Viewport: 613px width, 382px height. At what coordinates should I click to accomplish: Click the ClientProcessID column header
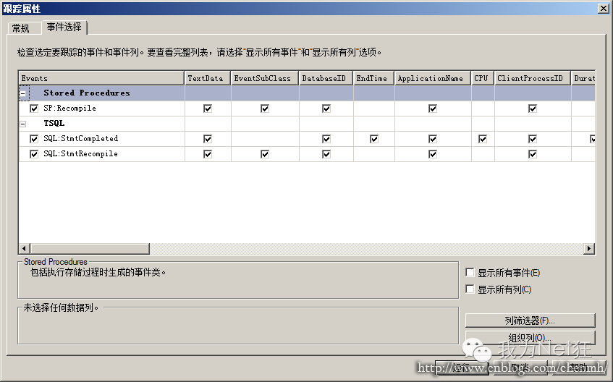tap(533, 78)
